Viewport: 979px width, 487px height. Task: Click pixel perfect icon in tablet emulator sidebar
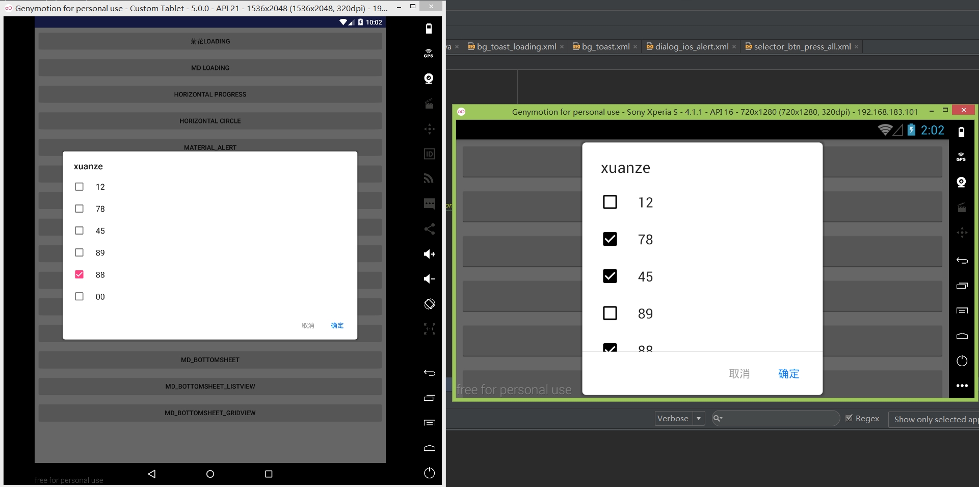429,329
